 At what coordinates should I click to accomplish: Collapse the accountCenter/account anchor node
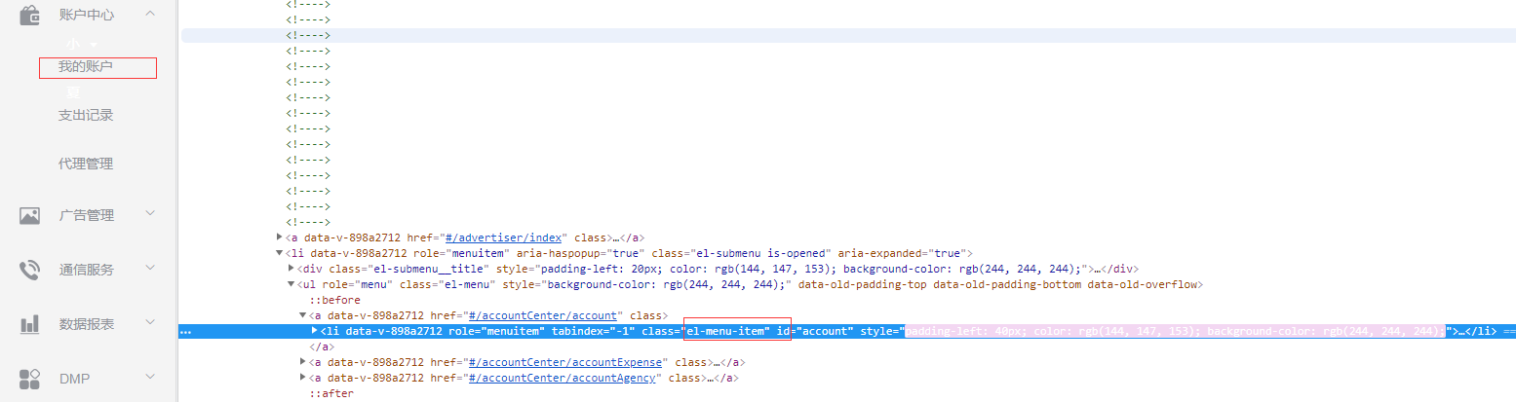pos(303,315)
